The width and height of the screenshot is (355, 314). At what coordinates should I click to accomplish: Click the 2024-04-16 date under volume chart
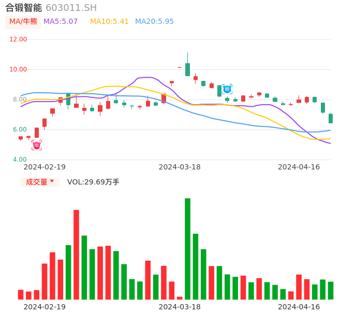299,307
